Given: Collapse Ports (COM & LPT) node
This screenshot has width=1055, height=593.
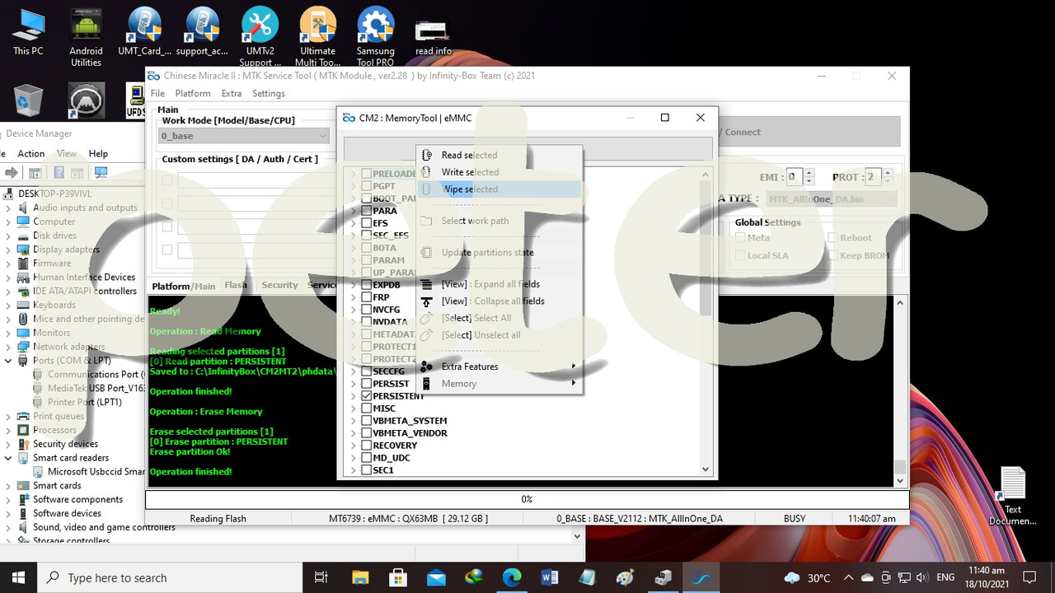Looking at the screenshot, I should (8, 361).
